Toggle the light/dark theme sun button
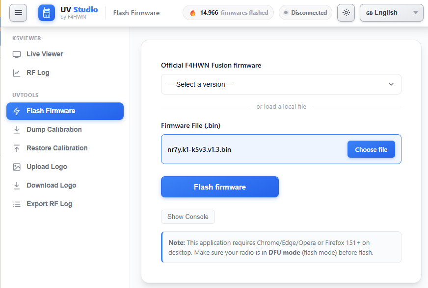 [346, 13]
